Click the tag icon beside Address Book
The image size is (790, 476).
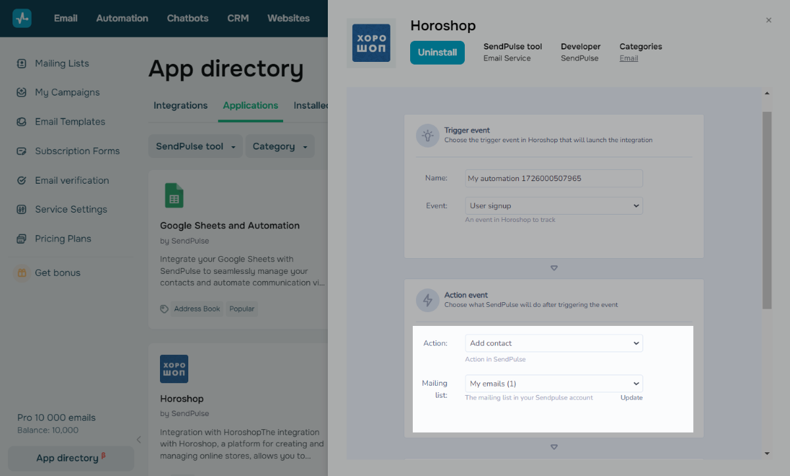165,309
